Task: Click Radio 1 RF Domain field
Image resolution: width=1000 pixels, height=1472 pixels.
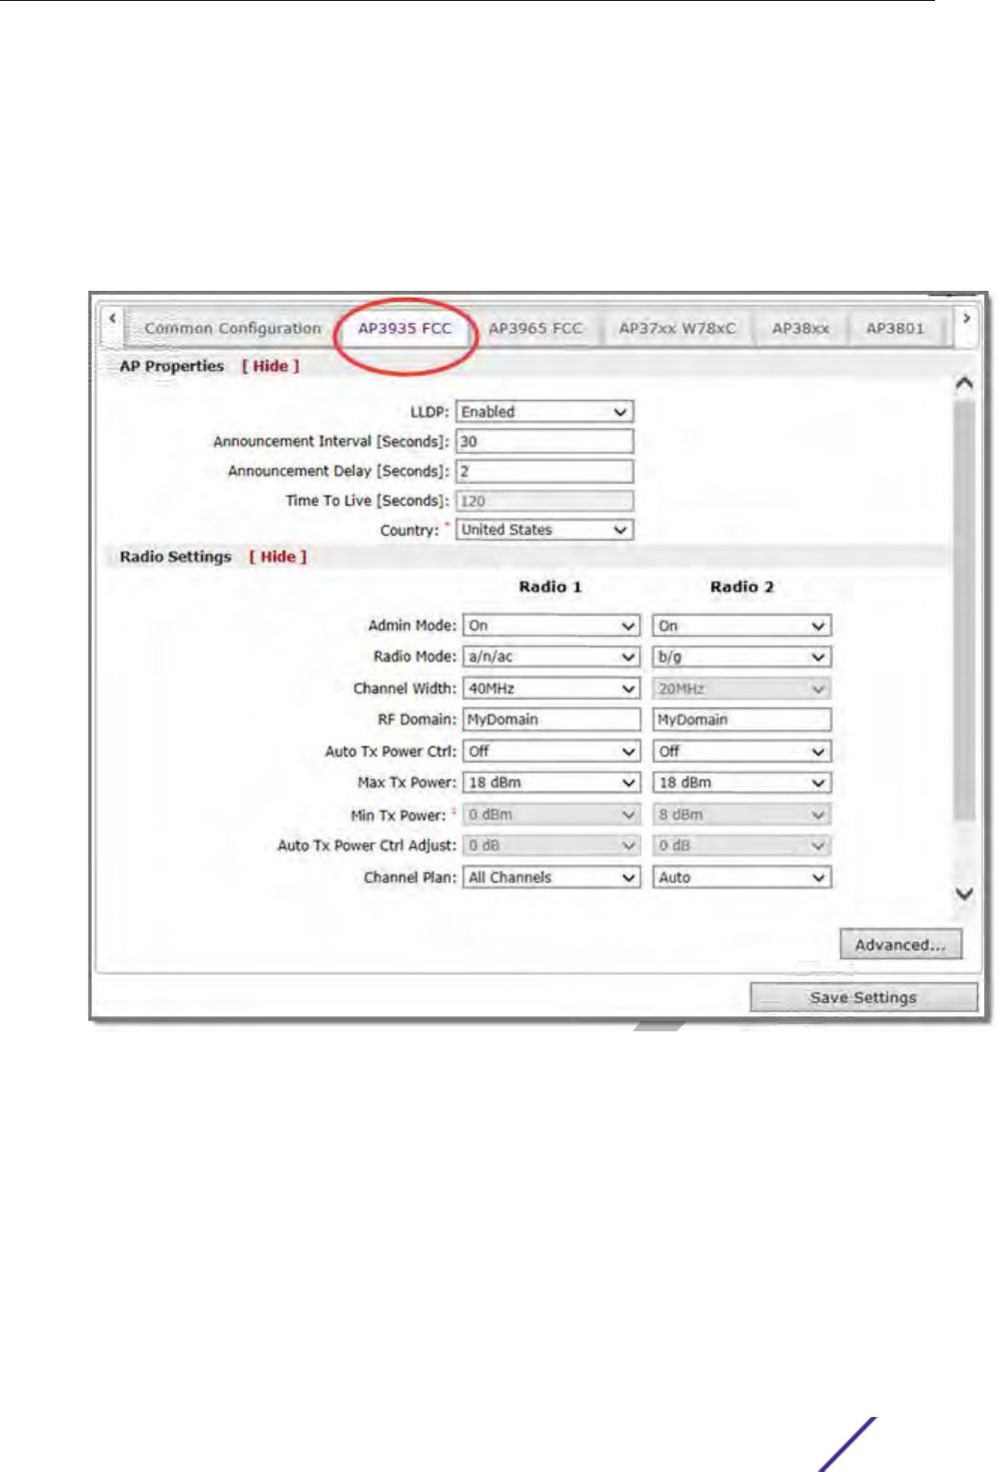Action: point(551,720)
